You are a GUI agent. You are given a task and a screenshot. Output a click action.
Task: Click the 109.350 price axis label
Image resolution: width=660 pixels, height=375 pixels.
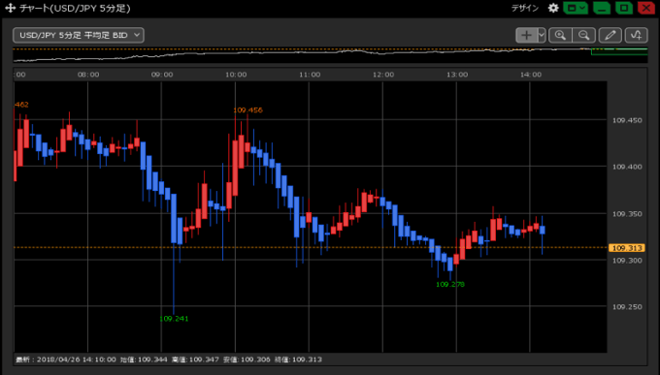(x=627, y=214)
